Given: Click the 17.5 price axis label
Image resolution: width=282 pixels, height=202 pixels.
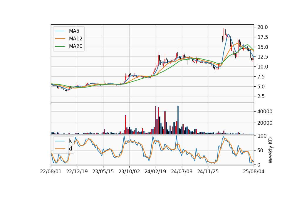Looking at the screenshot, I should 263,37.
